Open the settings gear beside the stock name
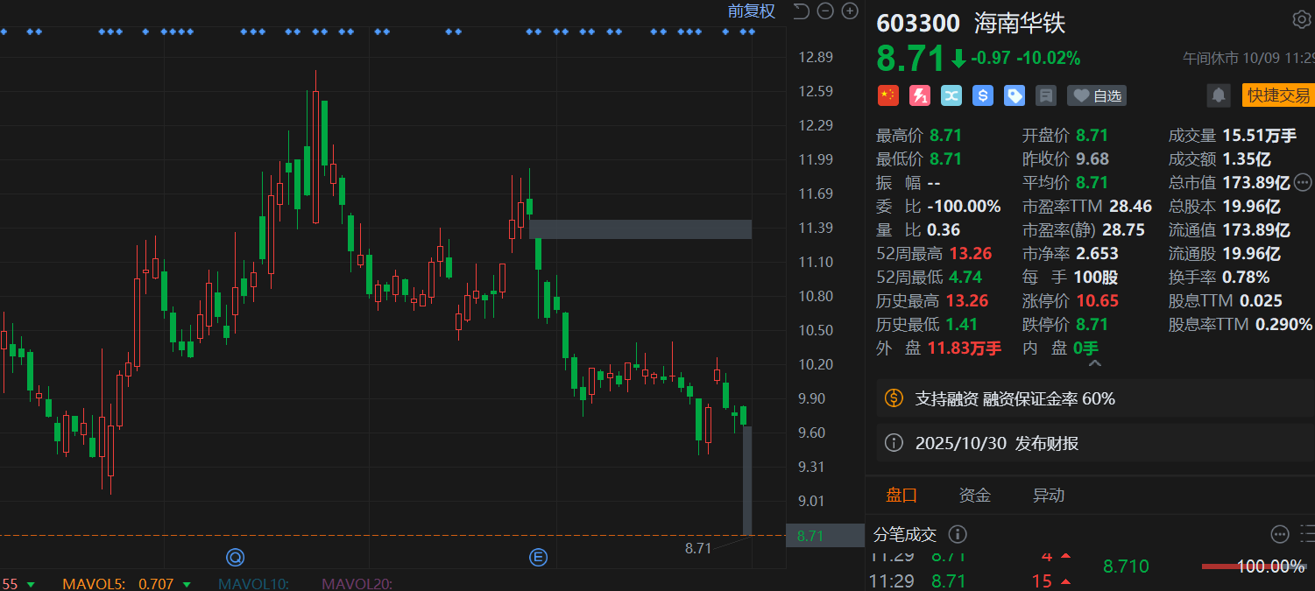1315x591 pixels. pos(1302,20)
